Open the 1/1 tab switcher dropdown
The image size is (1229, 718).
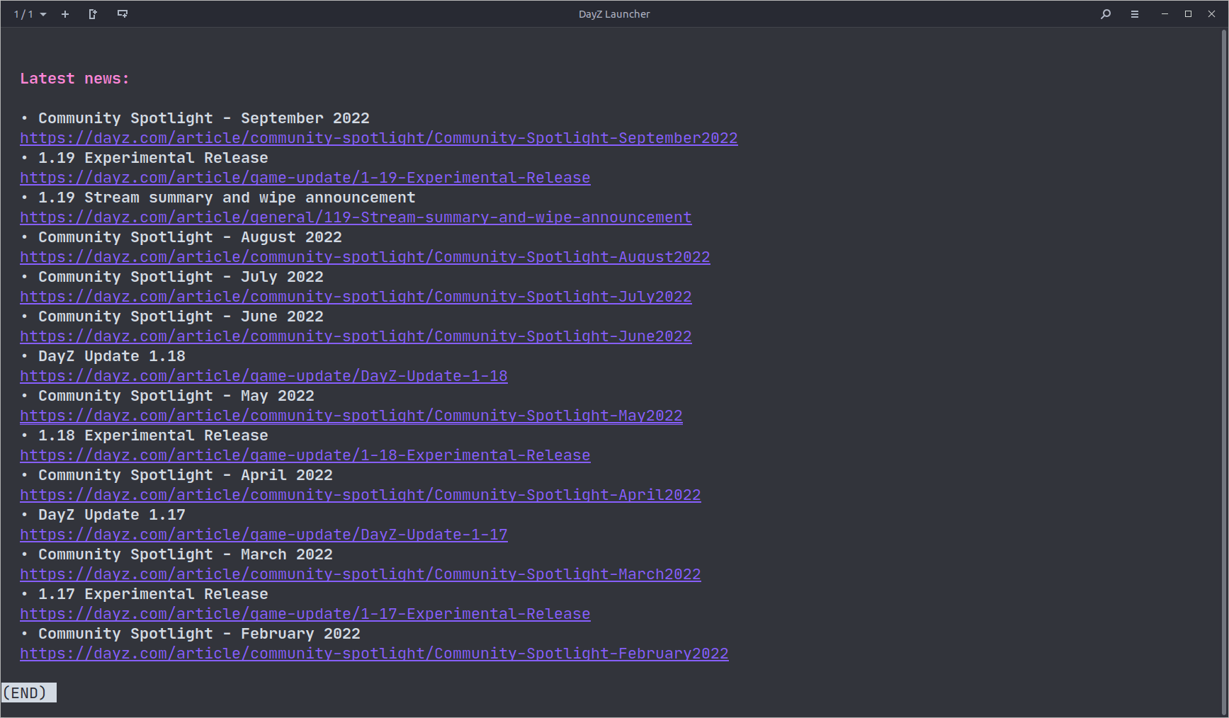click(30, 14)
